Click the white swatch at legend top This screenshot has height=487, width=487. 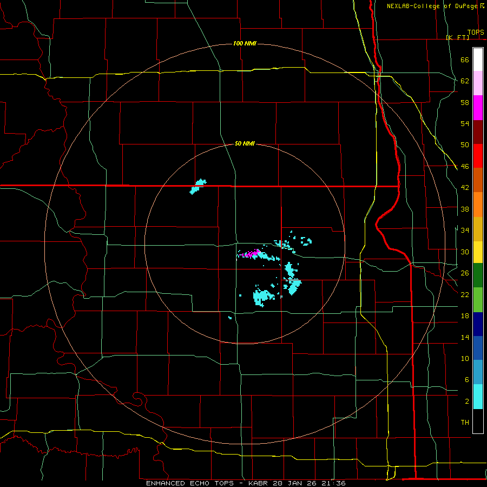(478, 60)
